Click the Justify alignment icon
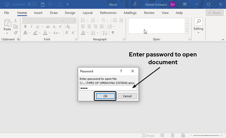Image resolution: width=226 pixels, height=138 pixels. (102, 27)
